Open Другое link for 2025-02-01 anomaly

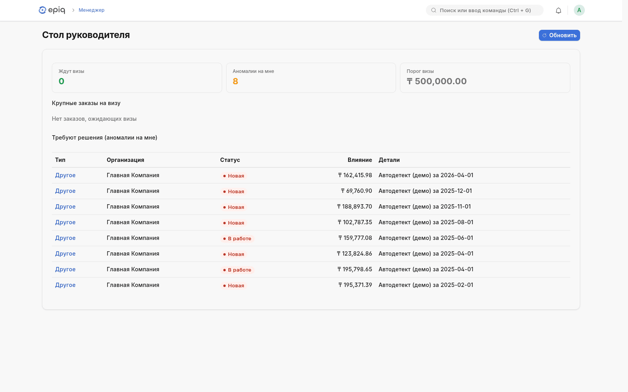tap(65, 285)
